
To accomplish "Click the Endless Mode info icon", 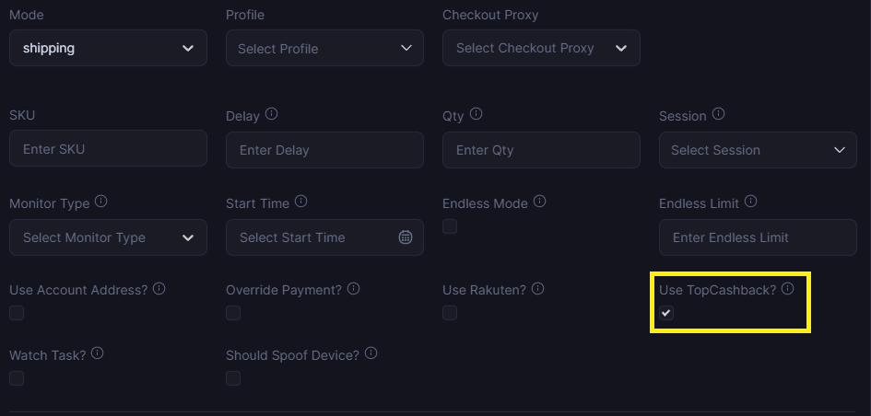I will coord(540,202).
